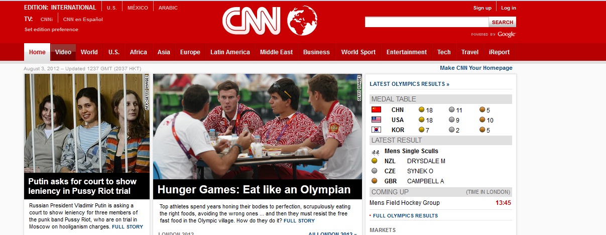The image size is (606, 235).
Task: Click the CNN logo
Action: coord(252,21)
